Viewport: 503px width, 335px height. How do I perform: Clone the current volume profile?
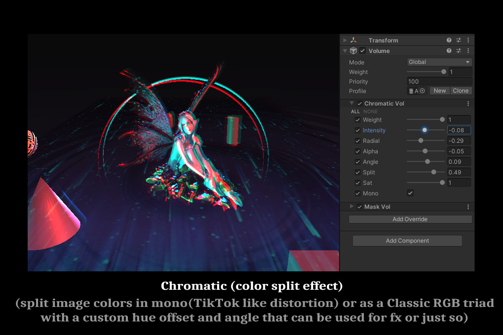[x=461, y=90]
